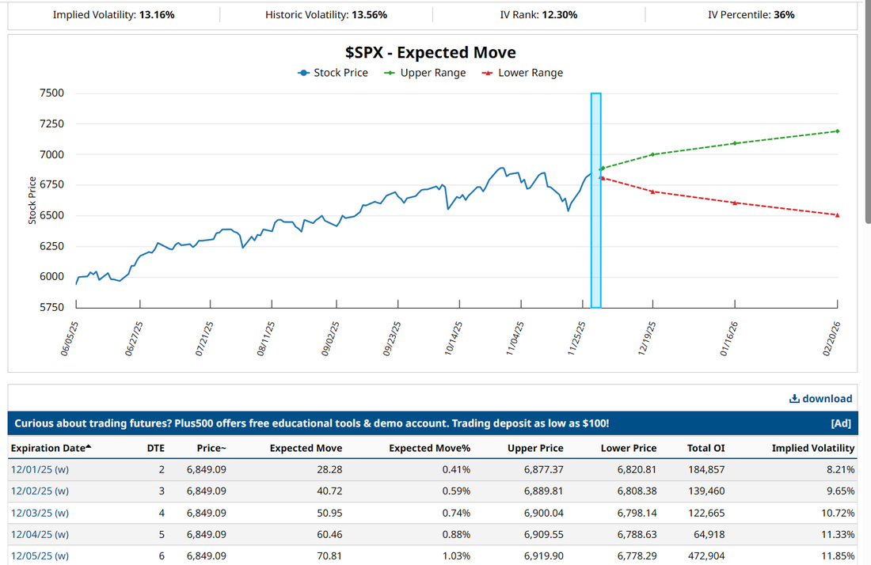Hide the Lower Range legend series

pyautogui.click(x=522, y=73)
